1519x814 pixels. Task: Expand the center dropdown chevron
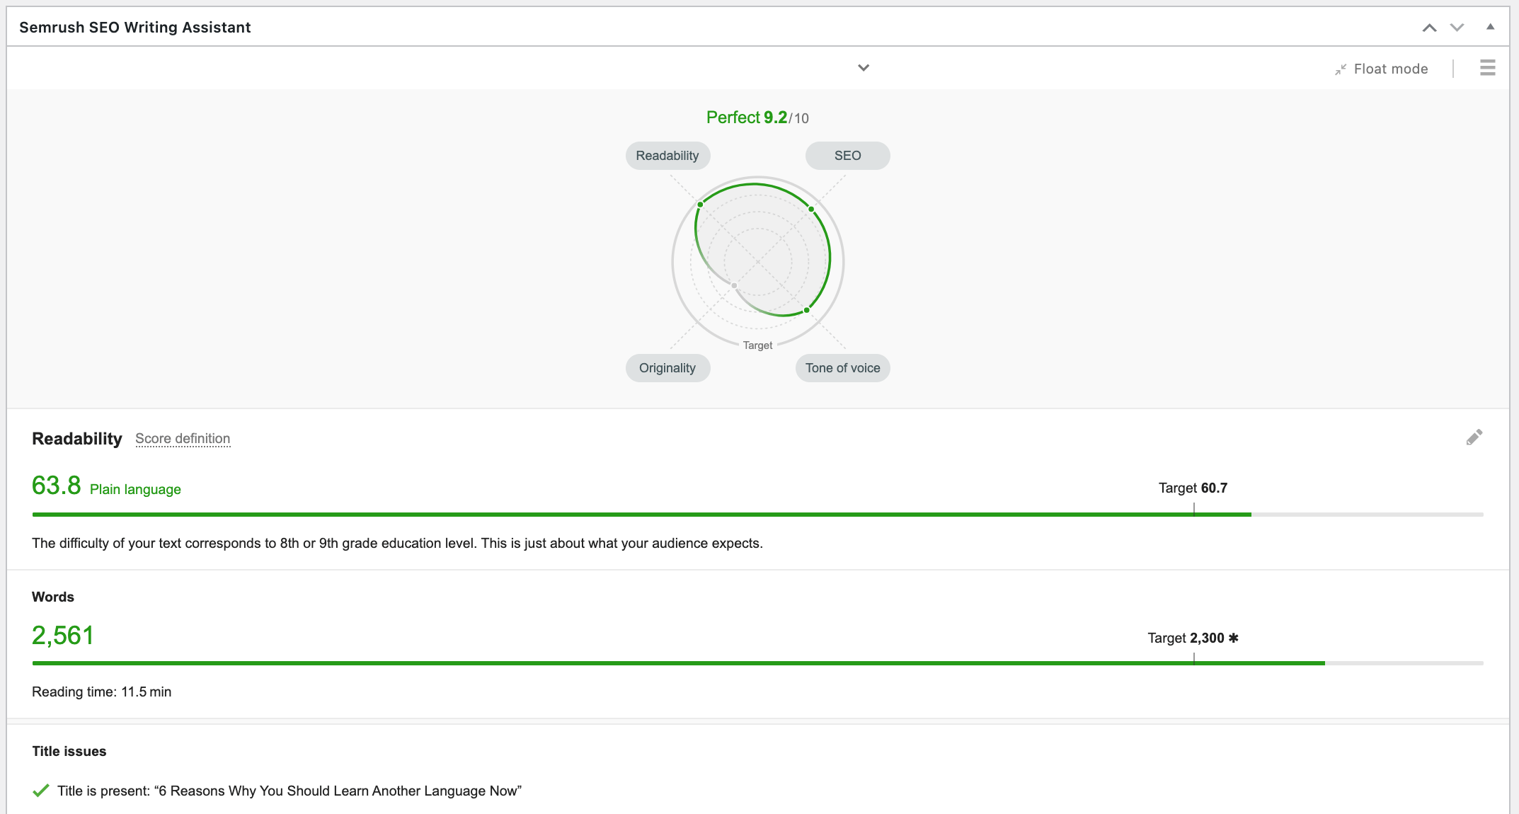863,68
